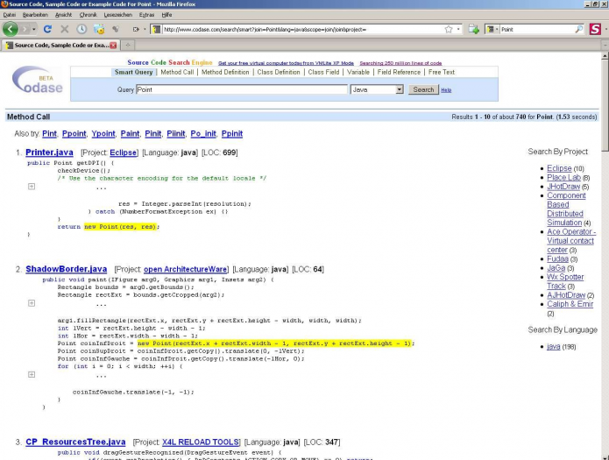Switch to the Method Definition search tab
The height and width of the screenshot is (460, 609).
point(225,72)
